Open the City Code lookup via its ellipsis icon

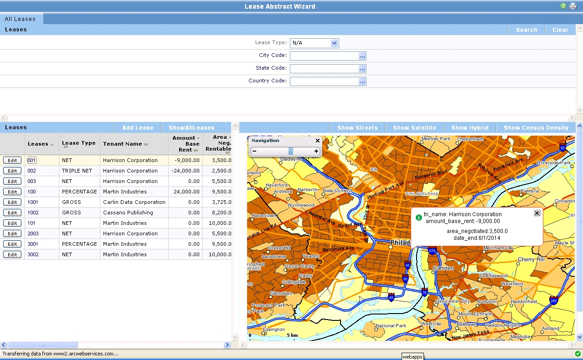361,56
